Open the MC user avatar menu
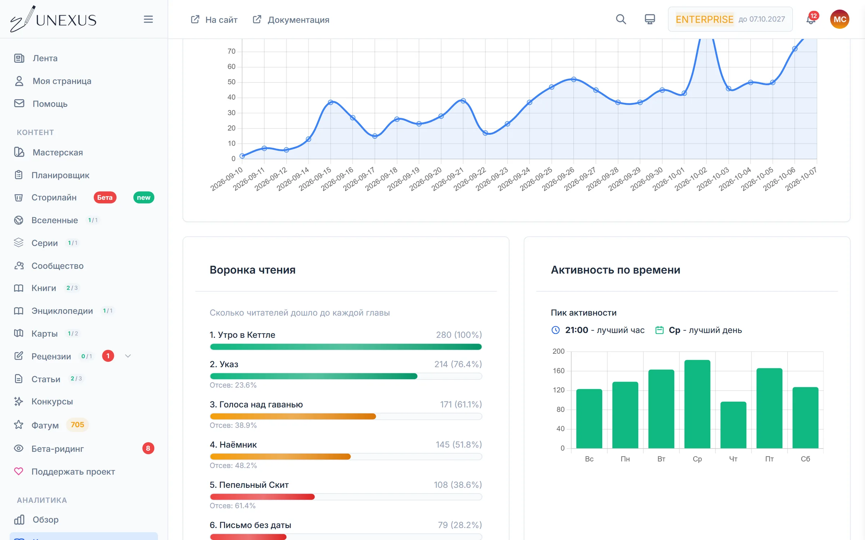The height and width of the screenshot is (540, 865). point(839,19)
